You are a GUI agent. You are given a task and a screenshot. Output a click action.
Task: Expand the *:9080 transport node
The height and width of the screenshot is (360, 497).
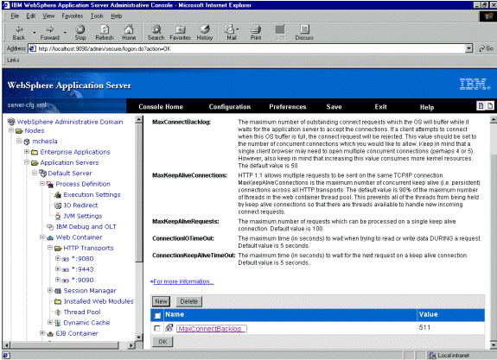[x=57, y=258]
